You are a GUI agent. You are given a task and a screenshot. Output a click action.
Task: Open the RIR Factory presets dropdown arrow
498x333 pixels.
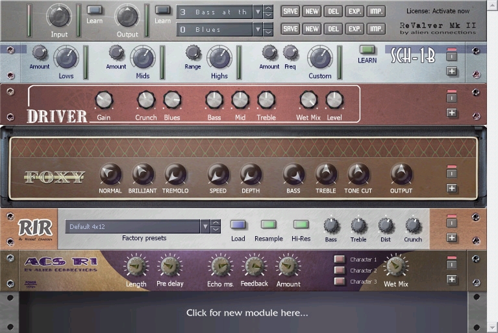(205, 226)
